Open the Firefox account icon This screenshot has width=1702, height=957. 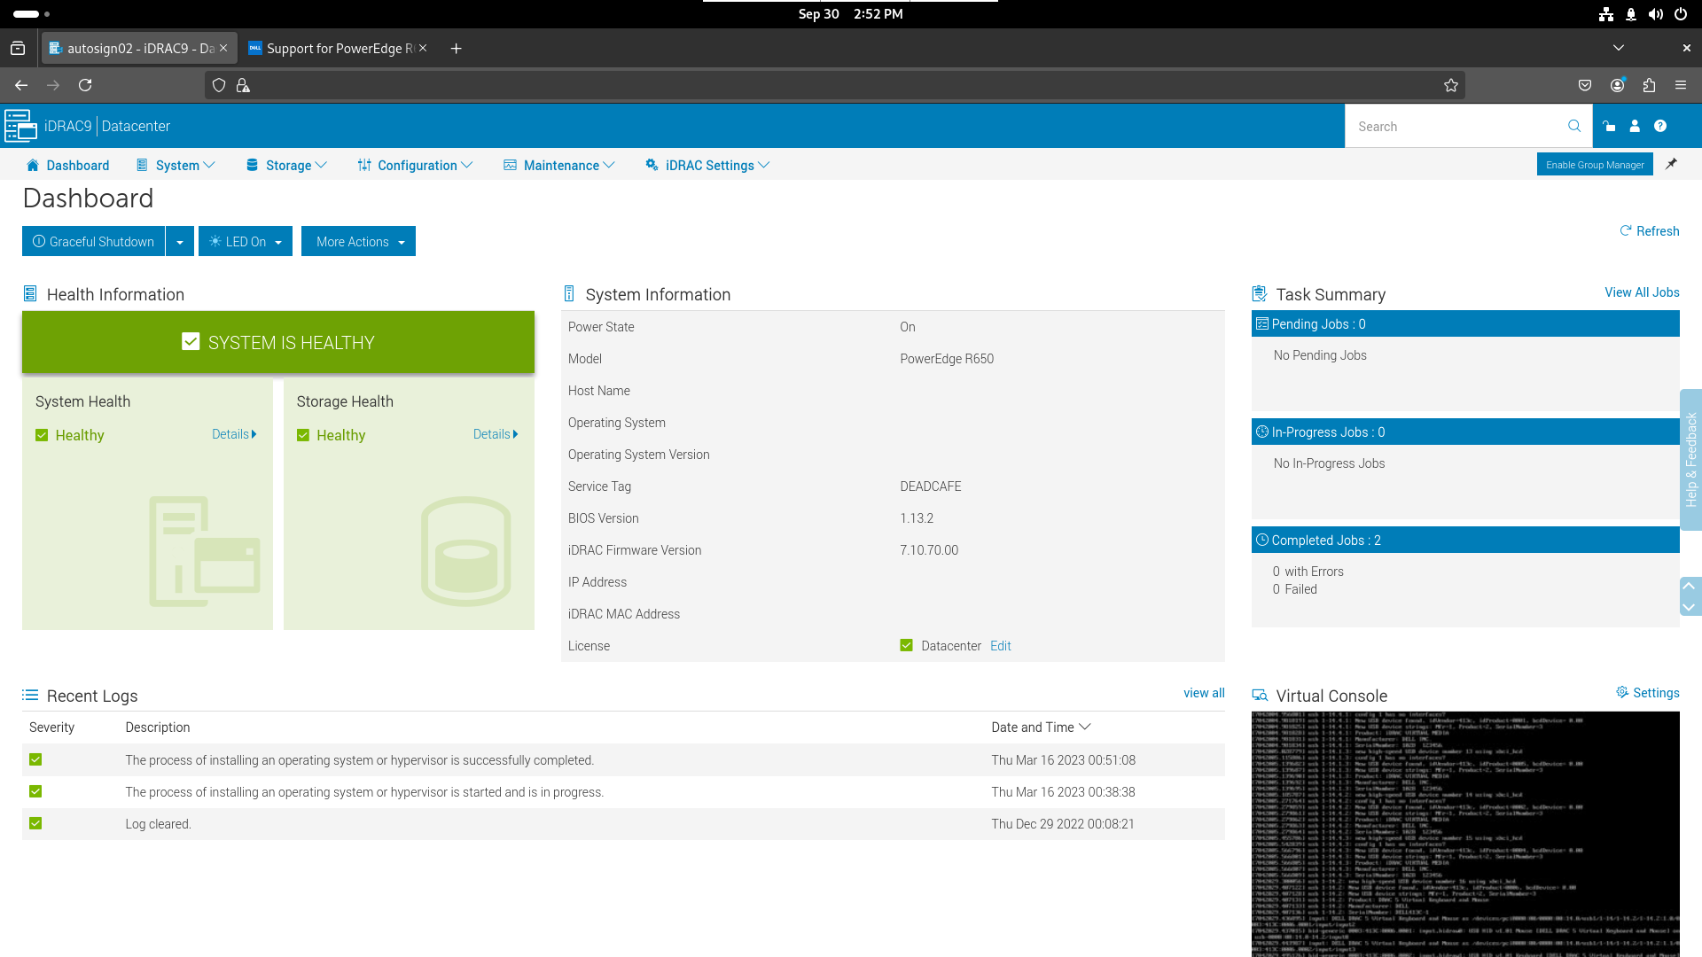(x=1618, y=85)
